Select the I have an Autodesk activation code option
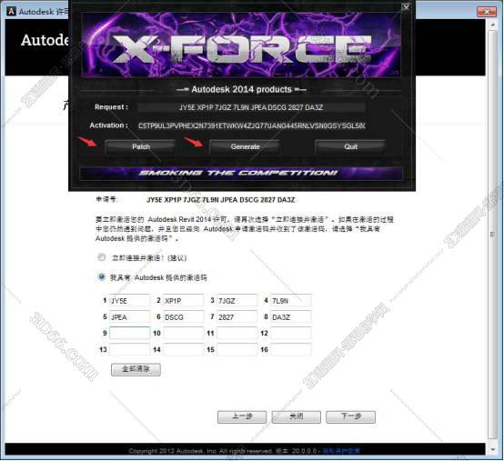This screenshot has width=504, height=461. coord(101,277)
